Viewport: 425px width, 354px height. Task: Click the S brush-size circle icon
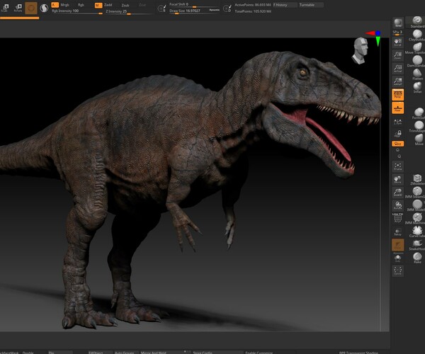(161, 8)
